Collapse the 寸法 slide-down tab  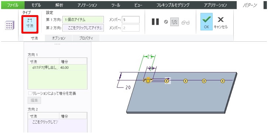pyautogui.click(x=34, y=38)
